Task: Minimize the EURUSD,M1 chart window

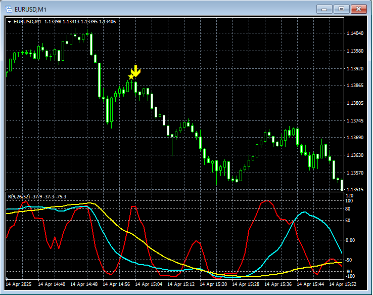Action: point(324,9)
